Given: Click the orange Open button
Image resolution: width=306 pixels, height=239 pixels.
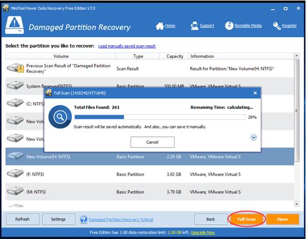Looking at the screenshot, I should coord(283,219).
